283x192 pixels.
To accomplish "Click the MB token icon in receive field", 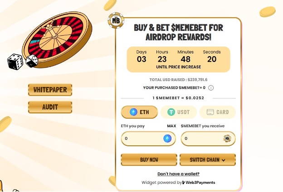I will coord(227,139).
